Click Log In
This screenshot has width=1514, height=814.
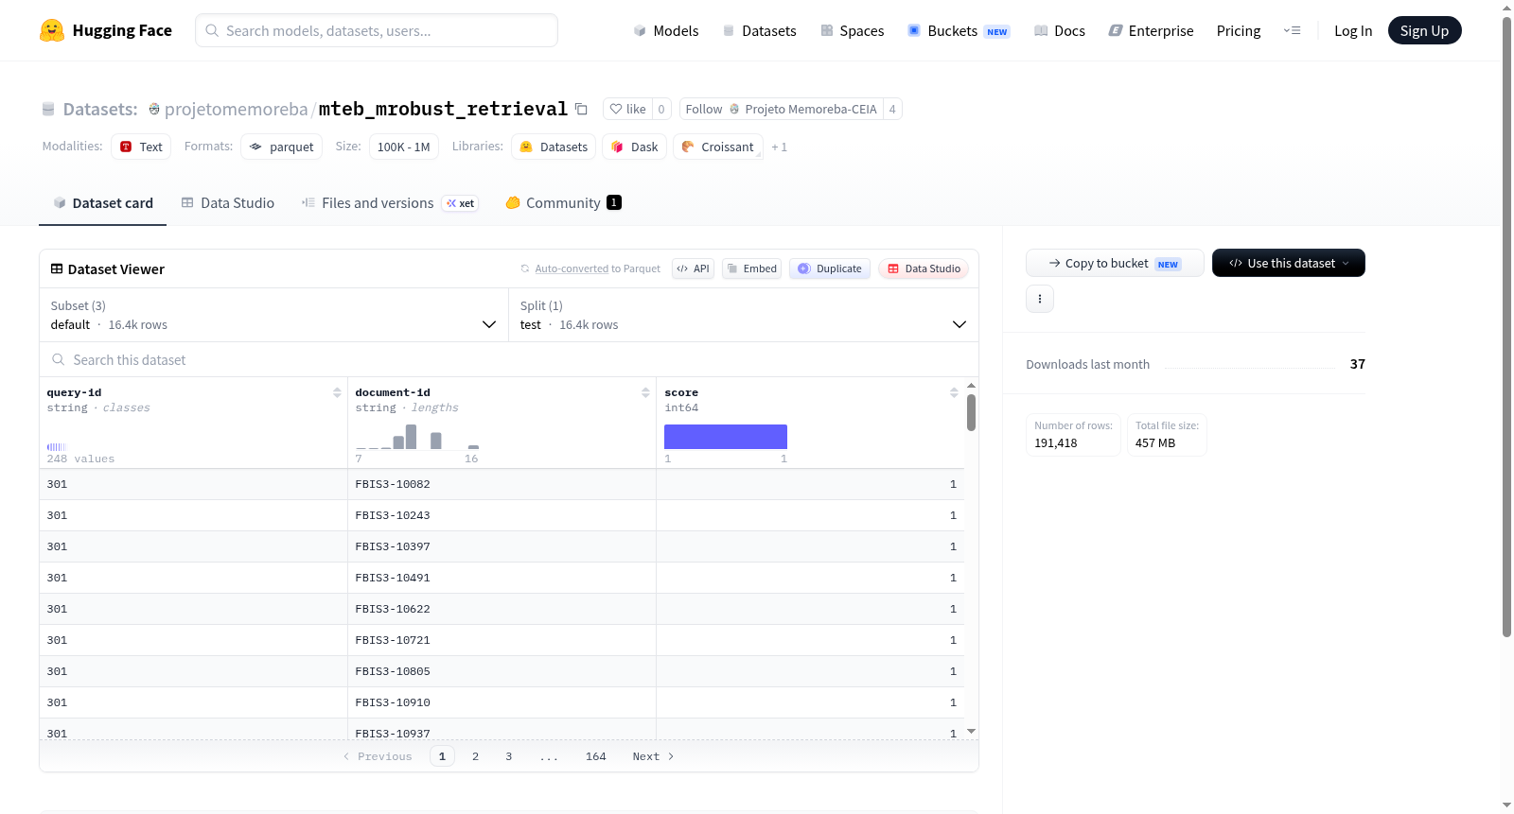1353,31
